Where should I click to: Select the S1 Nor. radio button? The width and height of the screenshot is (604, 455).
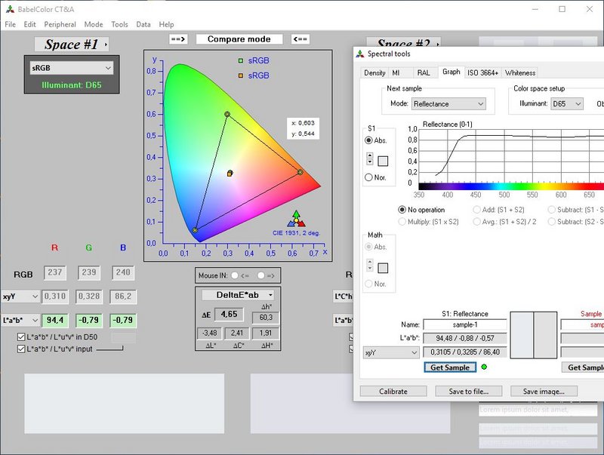[368, 177]
